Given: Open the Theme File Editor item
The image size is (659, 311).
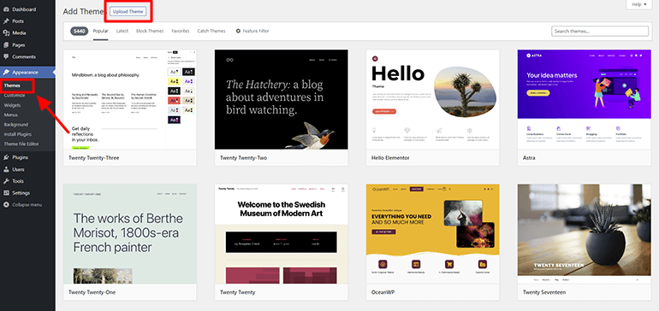Looking at the screenshot, I should point(21,144).
